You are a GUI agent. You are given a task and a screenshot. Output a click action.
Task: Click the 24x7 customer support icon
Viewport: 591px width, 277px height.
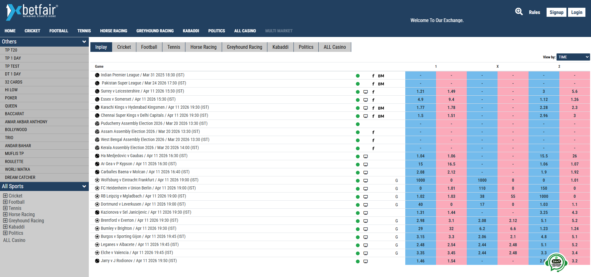pos(556,263)
